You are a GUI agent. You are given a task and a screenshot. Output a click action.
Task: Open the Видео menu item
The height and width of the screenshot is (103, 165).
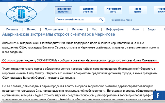pyautogui.click(x=152, y=29)
